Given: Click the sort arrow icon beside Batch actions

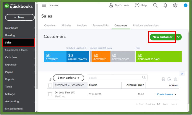Looking at the screenshot, I should pyautogui.click(x=50, y=79).
